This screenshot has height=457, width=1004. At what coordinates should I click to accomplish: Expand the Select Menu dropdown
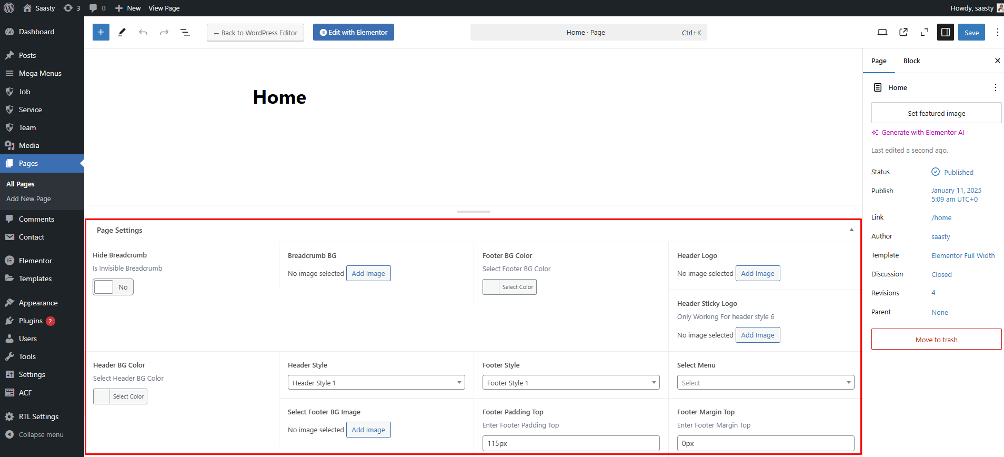[766, 383]
